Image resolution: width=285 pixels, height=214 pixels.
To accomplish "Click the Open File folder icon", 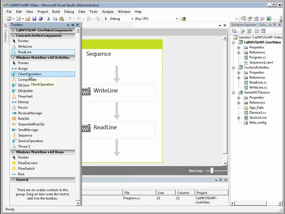I will tap(28, 18).
